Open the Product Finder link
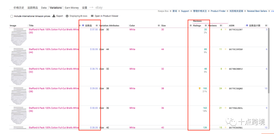 click(x=218, y=11)
